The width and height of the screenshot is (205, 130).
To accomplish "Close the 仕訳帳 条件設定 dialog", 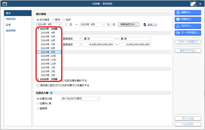I will (x=200, y=4).
